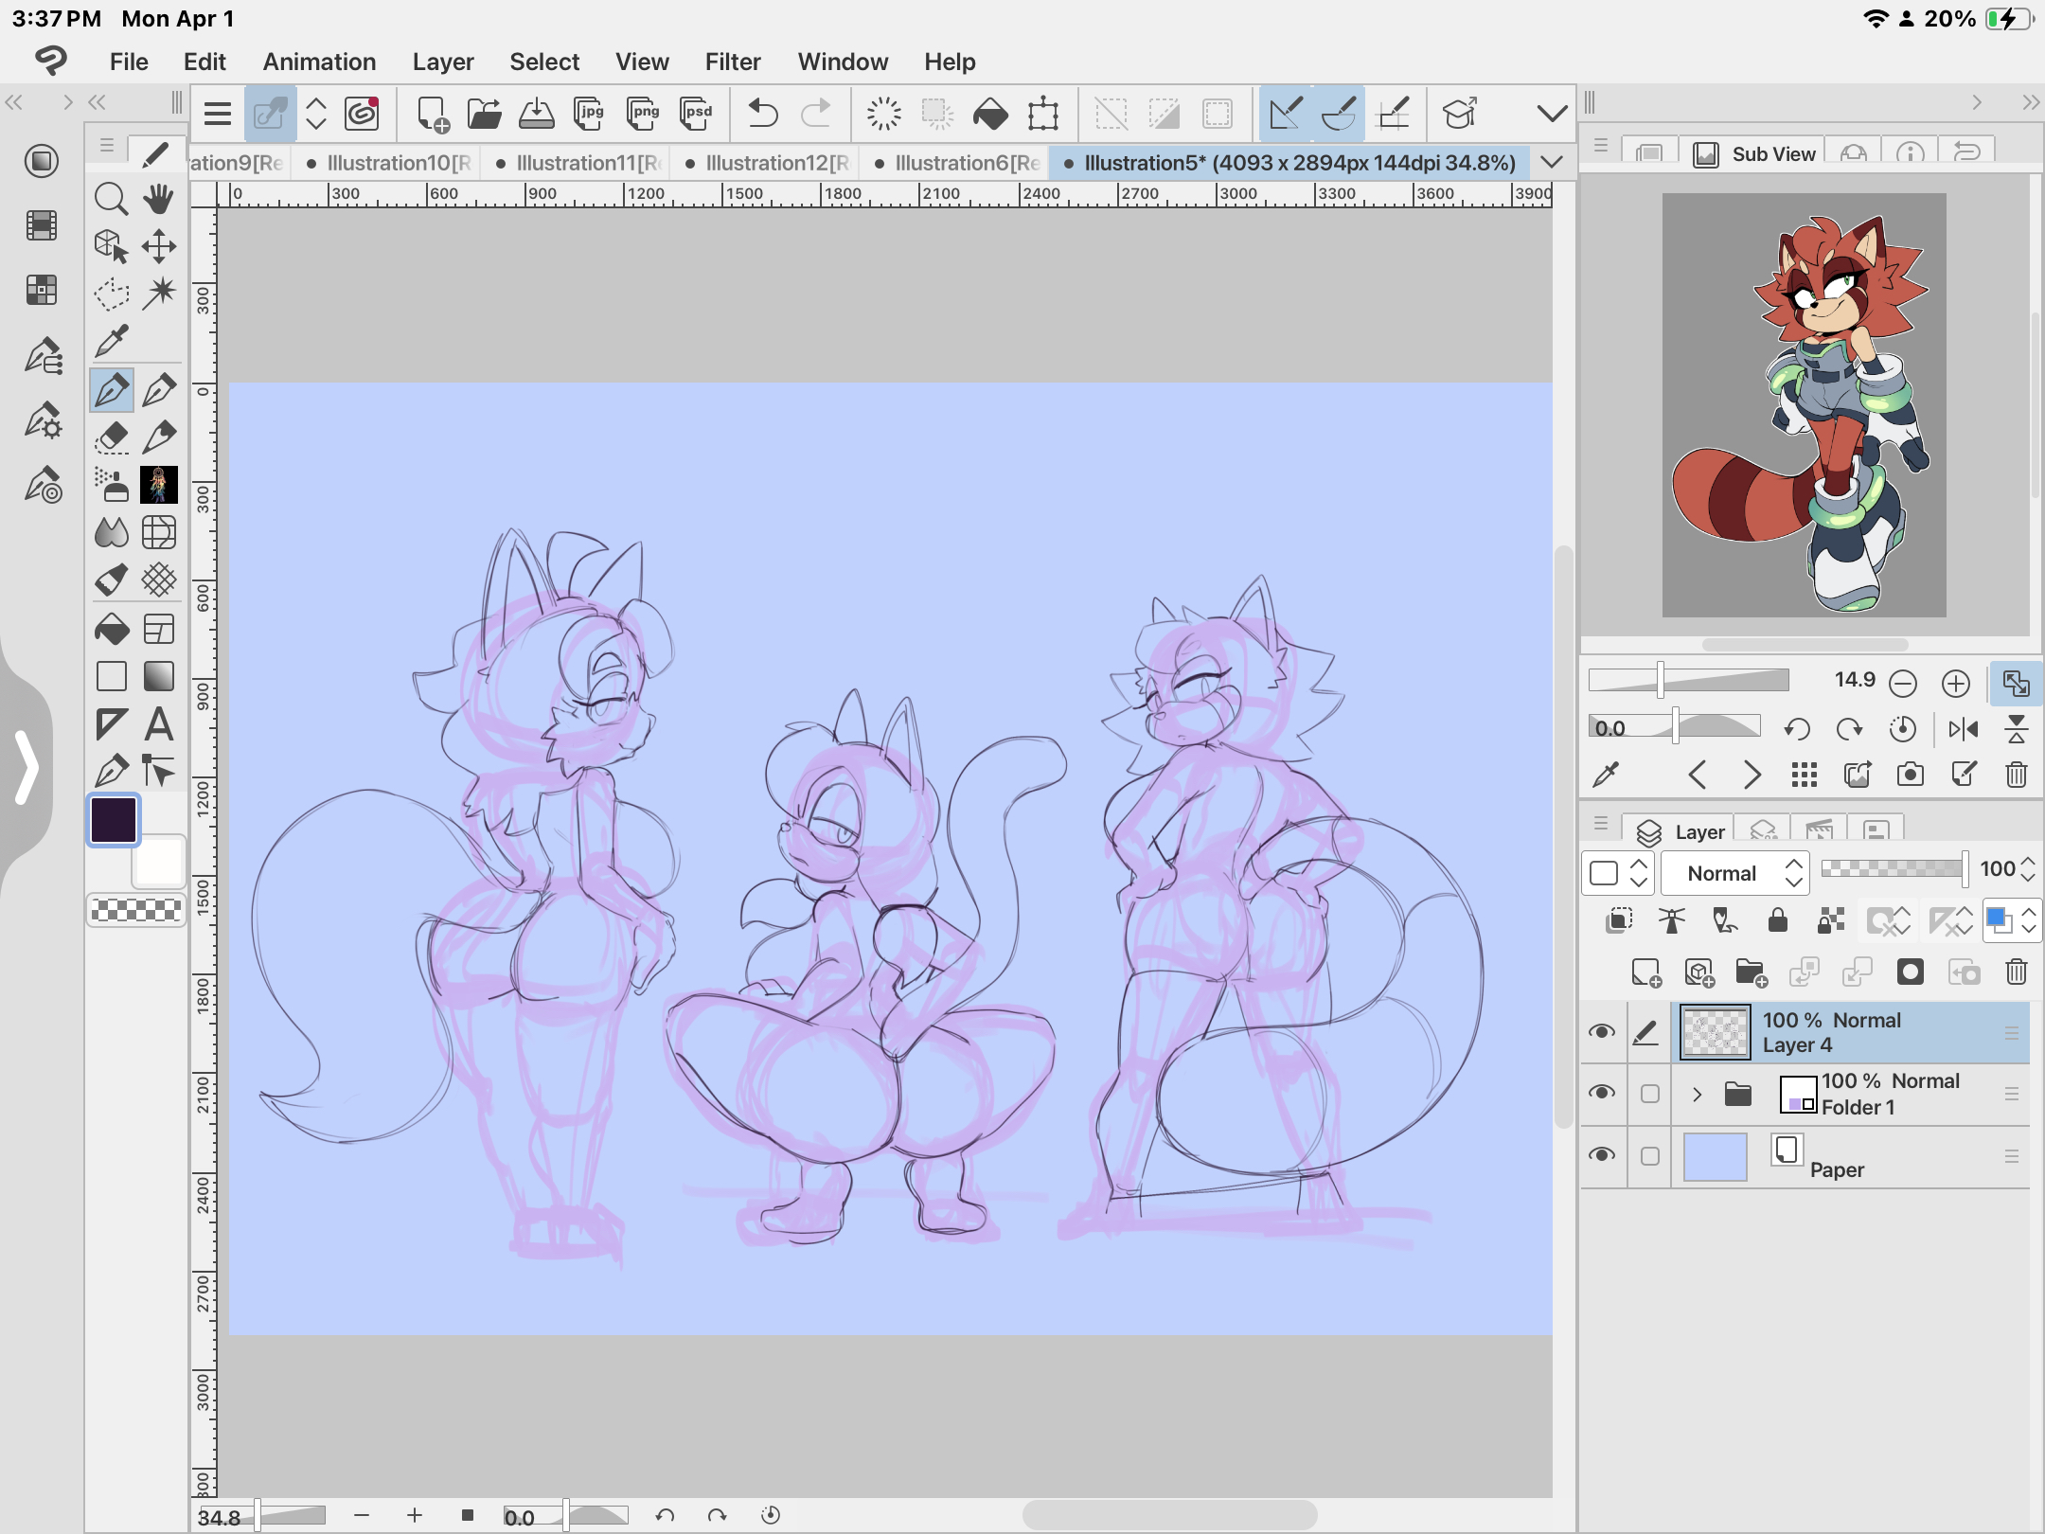Open the Normal blending mode dropdown
The height and width of the screenshot is (1534, 2045).
point(1734,873)
